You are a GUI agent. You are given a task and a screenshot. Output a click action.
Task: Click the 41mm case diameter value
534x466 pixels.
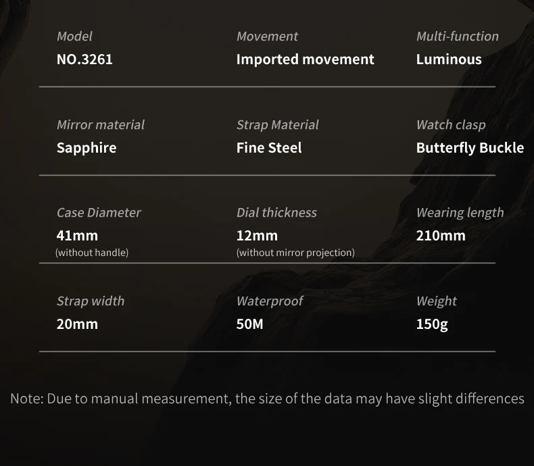tap(77, 236)
